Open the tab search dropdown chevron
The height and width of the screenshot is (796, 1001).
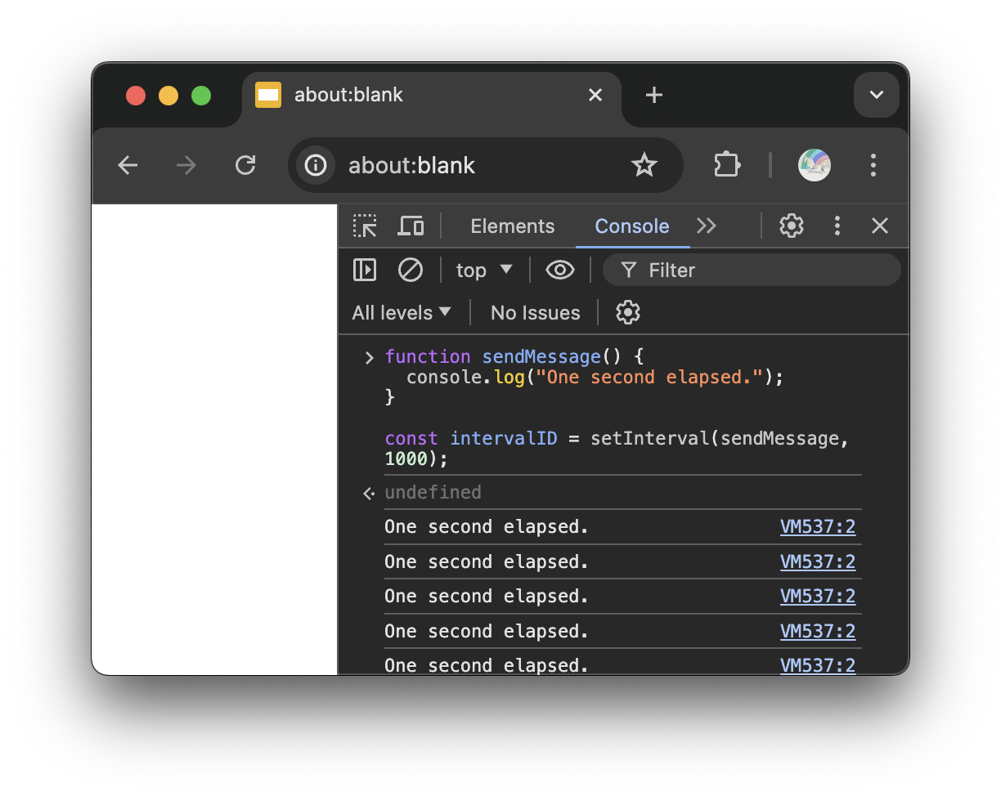[x=877, y=95]
